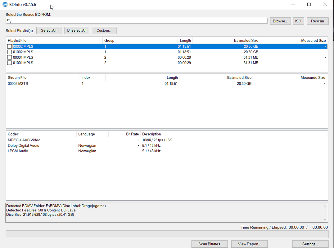Open View Report
334x248 pixels.
pos(249,244)
